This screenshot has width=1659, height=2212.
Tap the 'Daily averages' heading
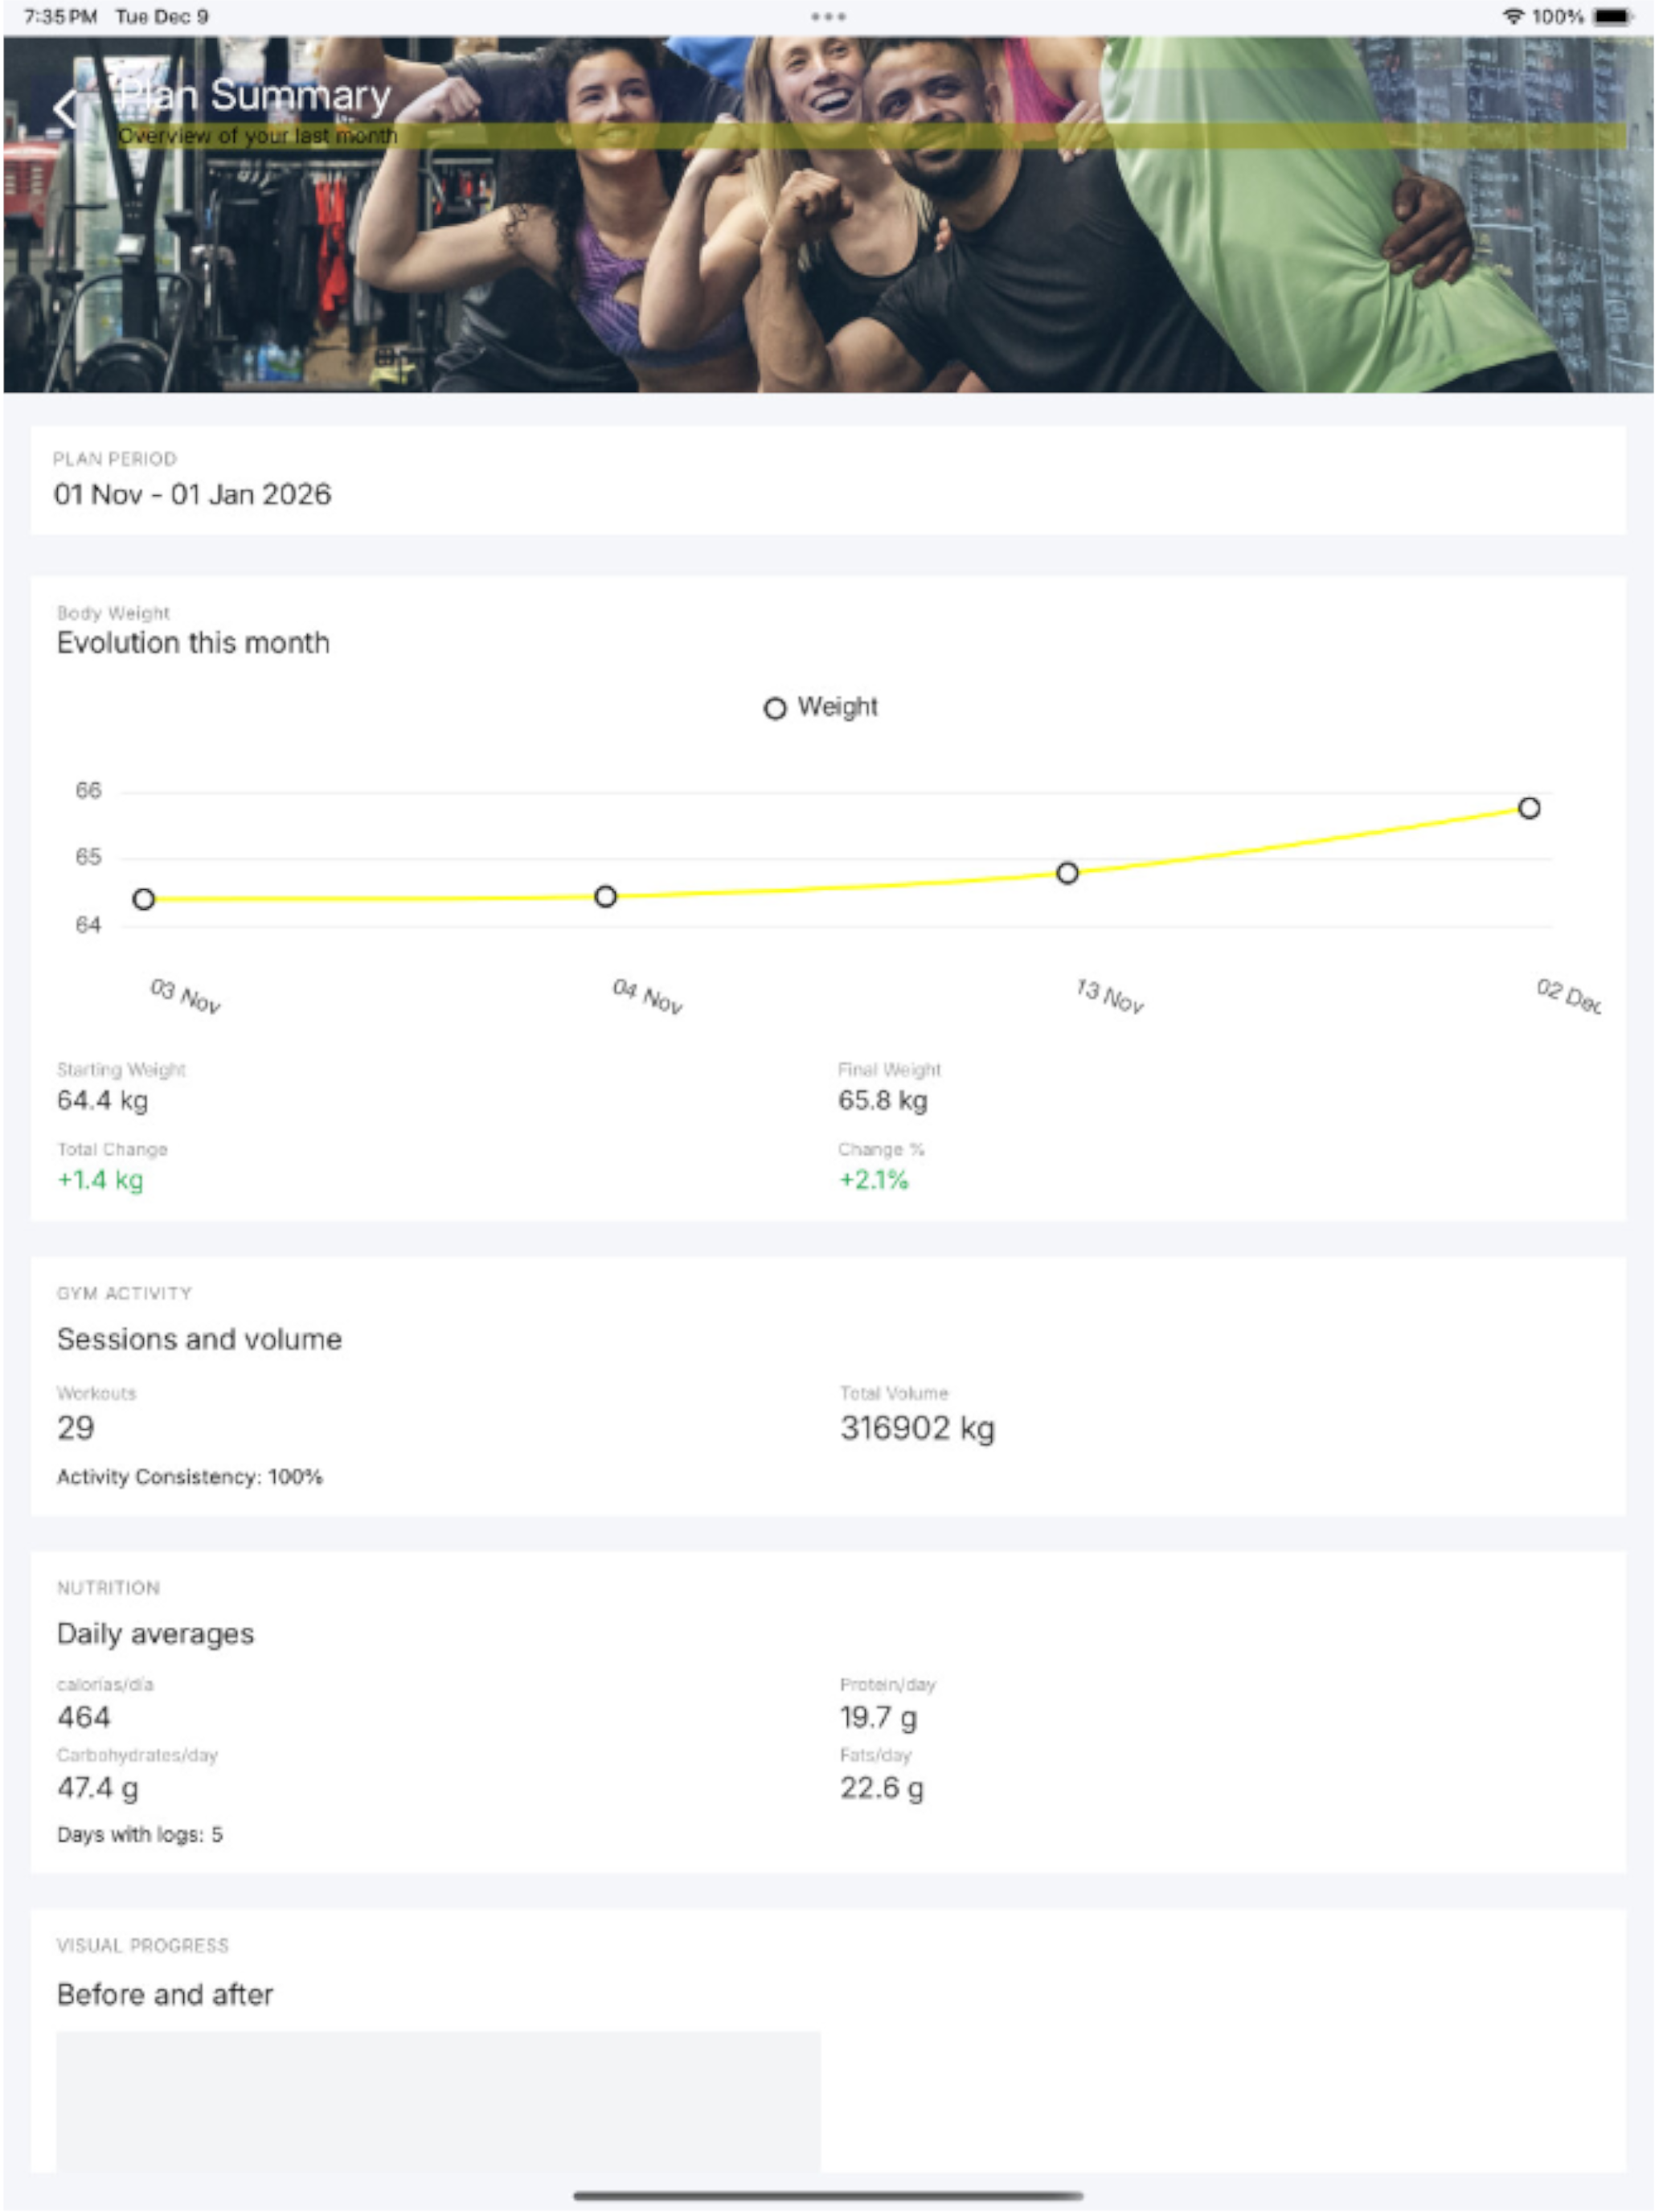tap(156, 1634)
